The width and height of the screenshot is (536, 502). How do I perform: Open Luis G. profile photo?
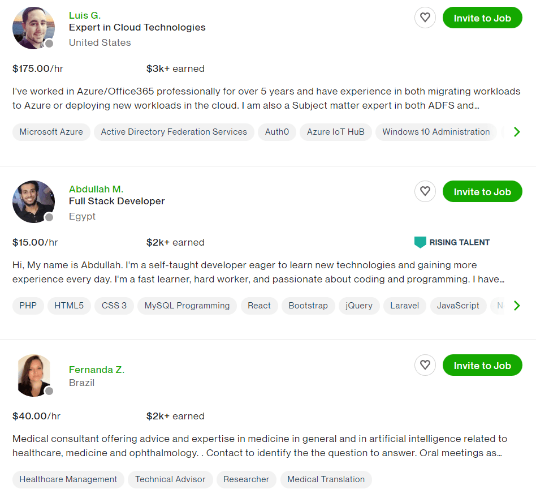(x=33, y=28)
